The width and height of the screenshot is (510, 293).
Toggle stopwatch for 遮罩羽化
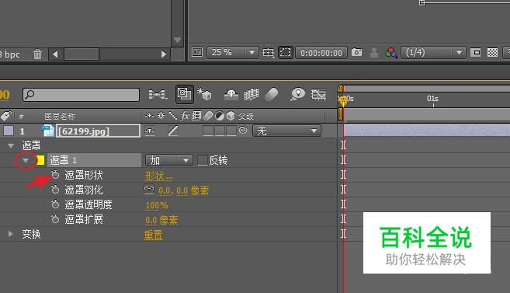[55, 190]
